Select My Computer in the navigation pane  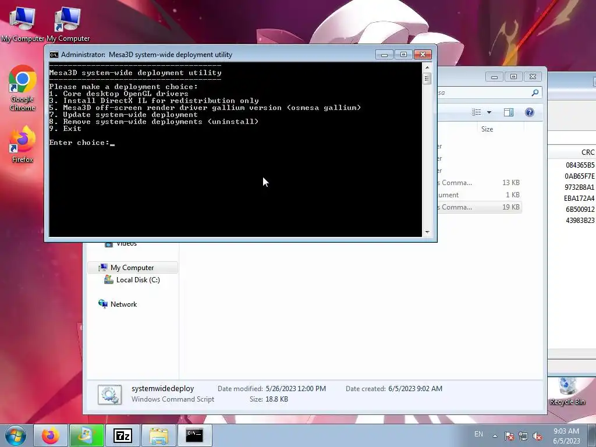pos(132,268)
